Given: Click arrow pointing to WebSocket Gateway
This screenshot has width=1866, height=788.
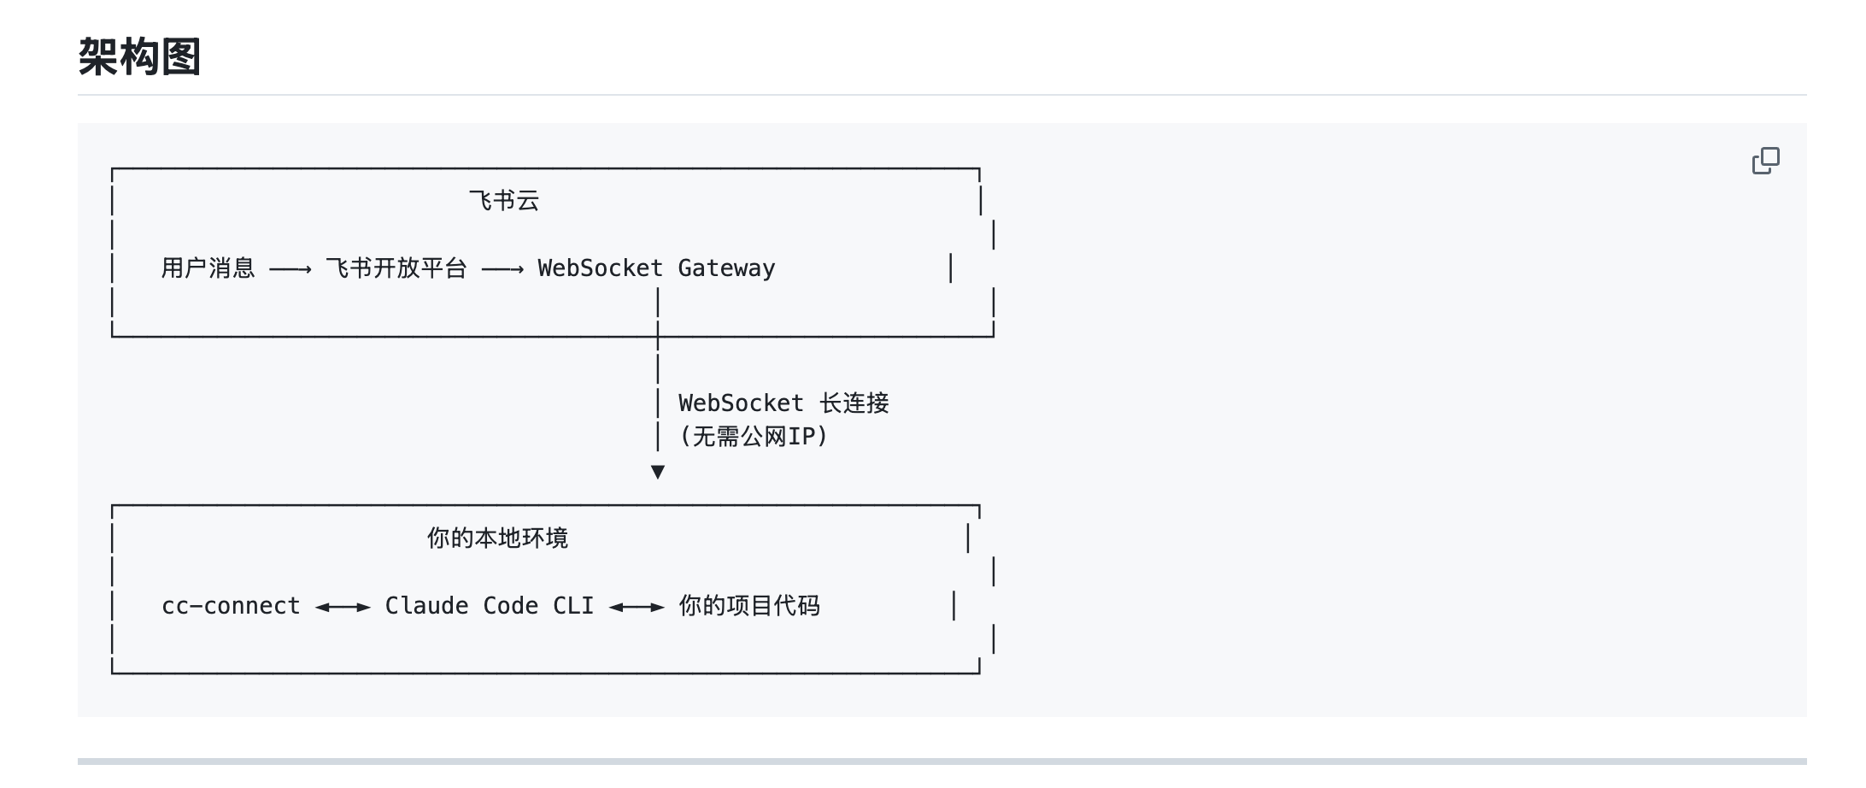Looking at the screenshot, I should tap(502, 270).
